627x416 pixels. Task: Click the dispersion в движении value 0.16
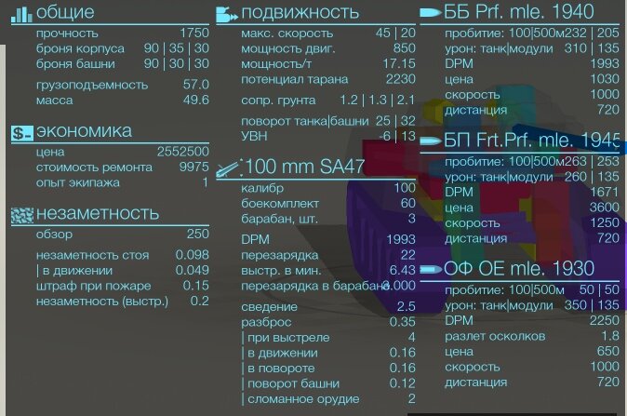[x=403, y=353]
